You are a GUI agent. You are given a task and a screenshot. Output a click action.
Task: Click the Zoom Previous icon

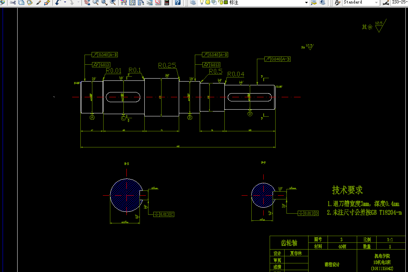pos(113,3)
